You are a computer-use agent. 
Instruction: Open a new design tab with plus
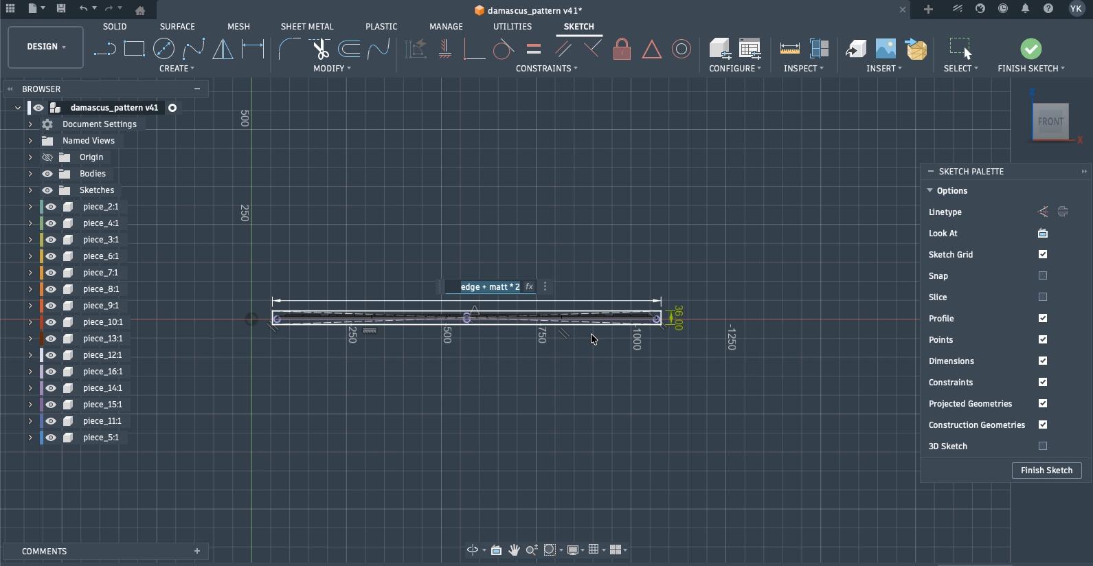(928, 9)
